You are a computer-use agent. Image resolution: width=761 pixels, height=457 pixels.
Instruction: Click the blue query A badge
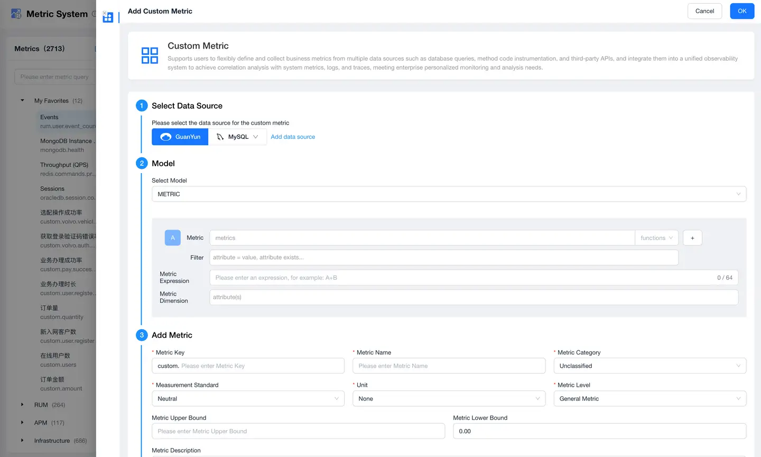(173, 238)
